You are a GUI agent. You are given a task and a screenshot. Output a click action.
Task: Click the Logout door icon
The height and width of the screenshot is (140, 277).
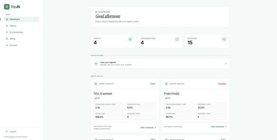pos(7,132)
